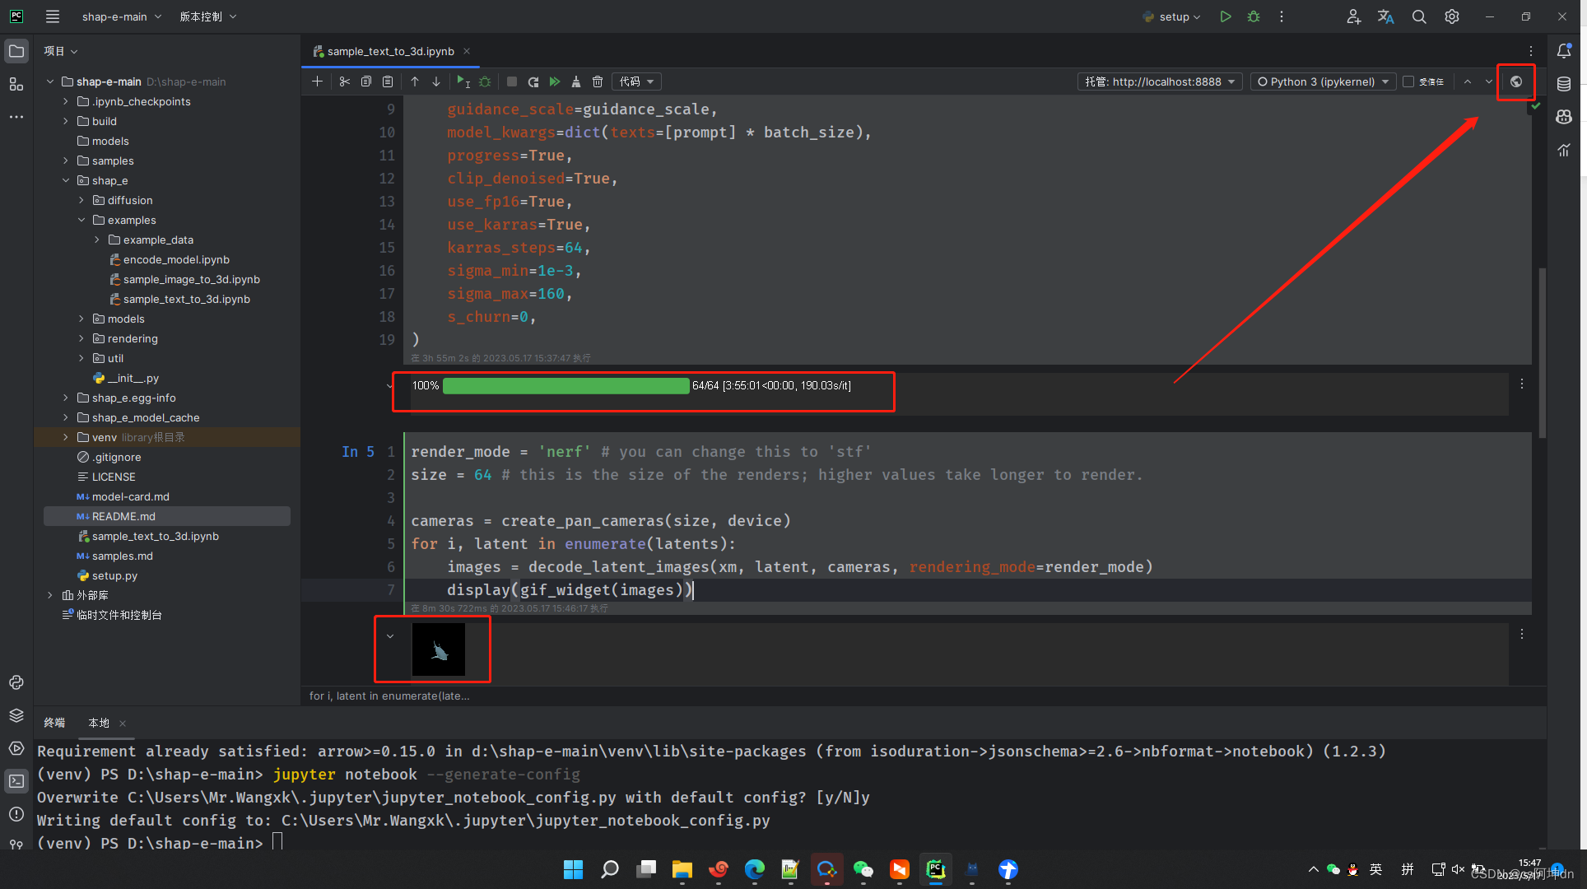The width and height of the screenshot is (1587, 889).
Task: Debug the current cell with the bug icon
Action: click(x=484, y=81)
